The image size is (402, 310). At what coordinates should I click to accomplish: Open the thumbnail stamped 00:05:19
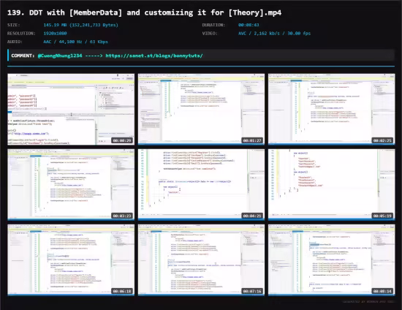click(x=332, y=185)
